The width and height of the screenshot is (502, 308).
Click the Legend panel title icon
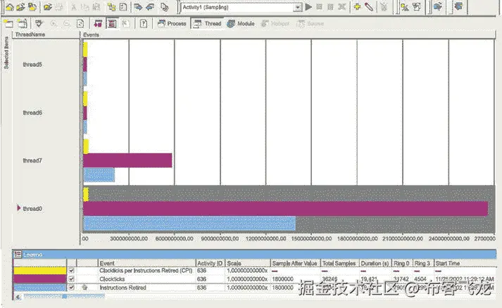pyautogui.click(x=18, y=255)
